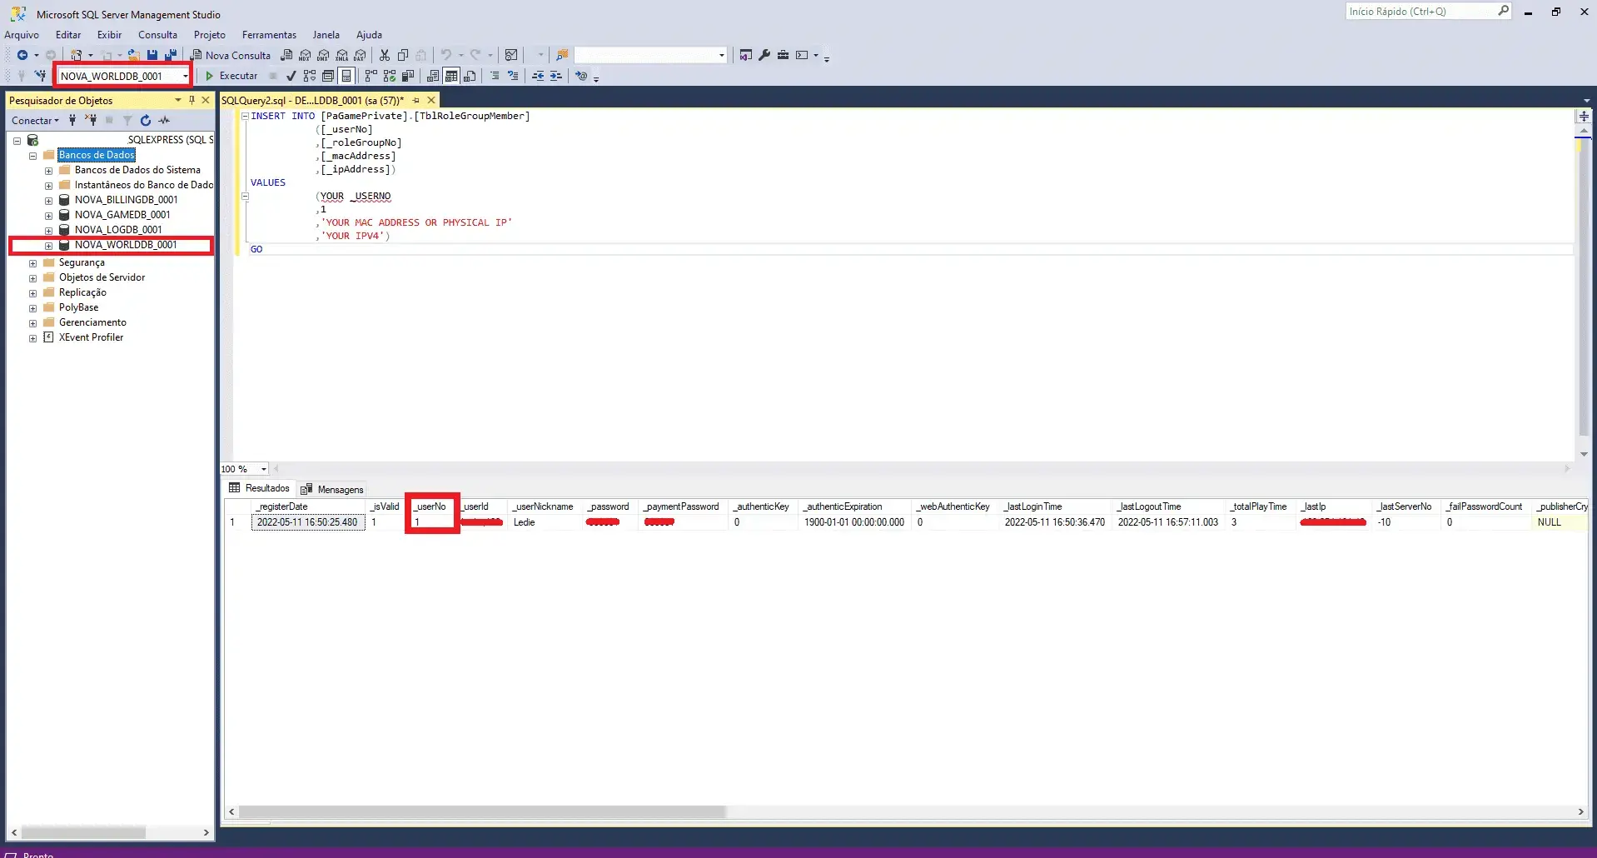1597x858 pixels.
Task: Expand the Segurança folder
Action: tap(32, 262)
